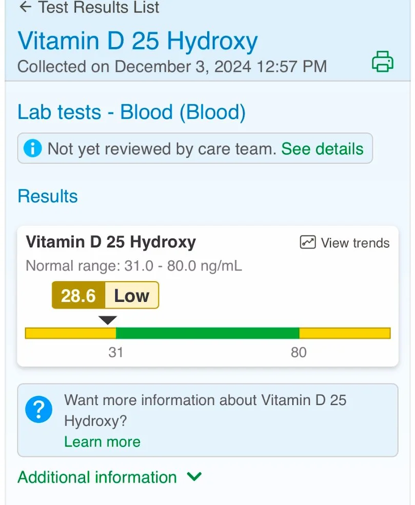Click the Results section heading

[48, 196]
